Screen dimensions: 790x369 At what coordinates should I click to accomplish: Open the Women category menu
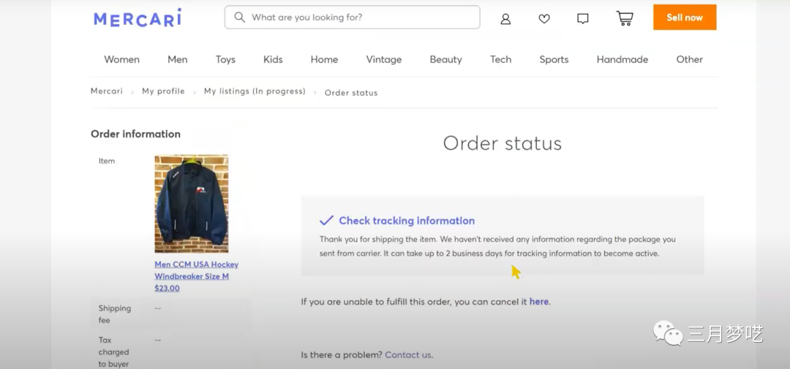121,59
